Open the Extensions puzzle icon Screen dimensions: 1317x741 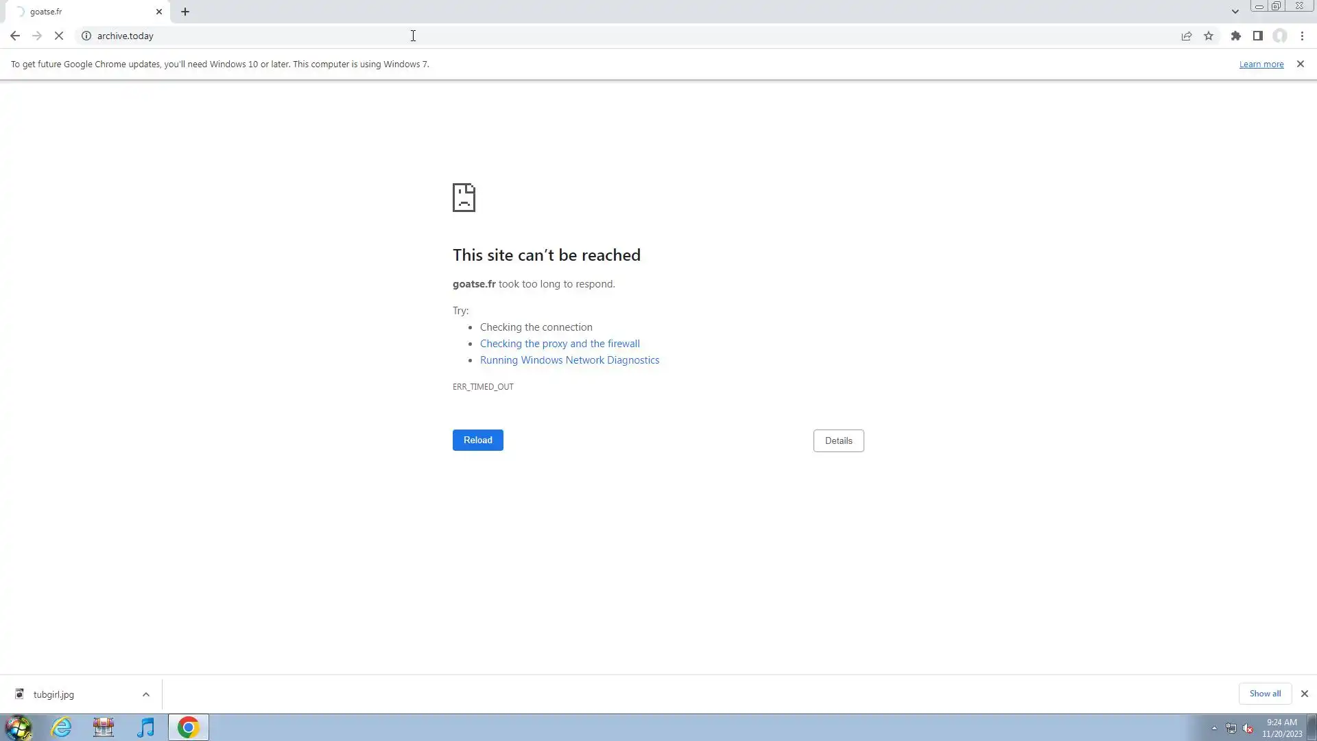(x=1235, y=36)
